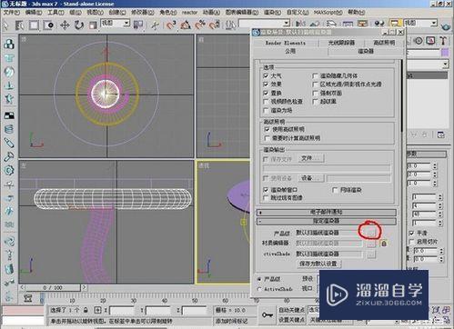454x329 pixels.
Task: Click the ActiveShade renderer choose button
Action: tap(370, 254)
